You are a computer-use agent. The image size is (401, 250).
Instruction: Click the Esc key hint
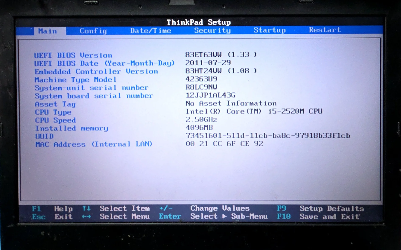(39, 217)
